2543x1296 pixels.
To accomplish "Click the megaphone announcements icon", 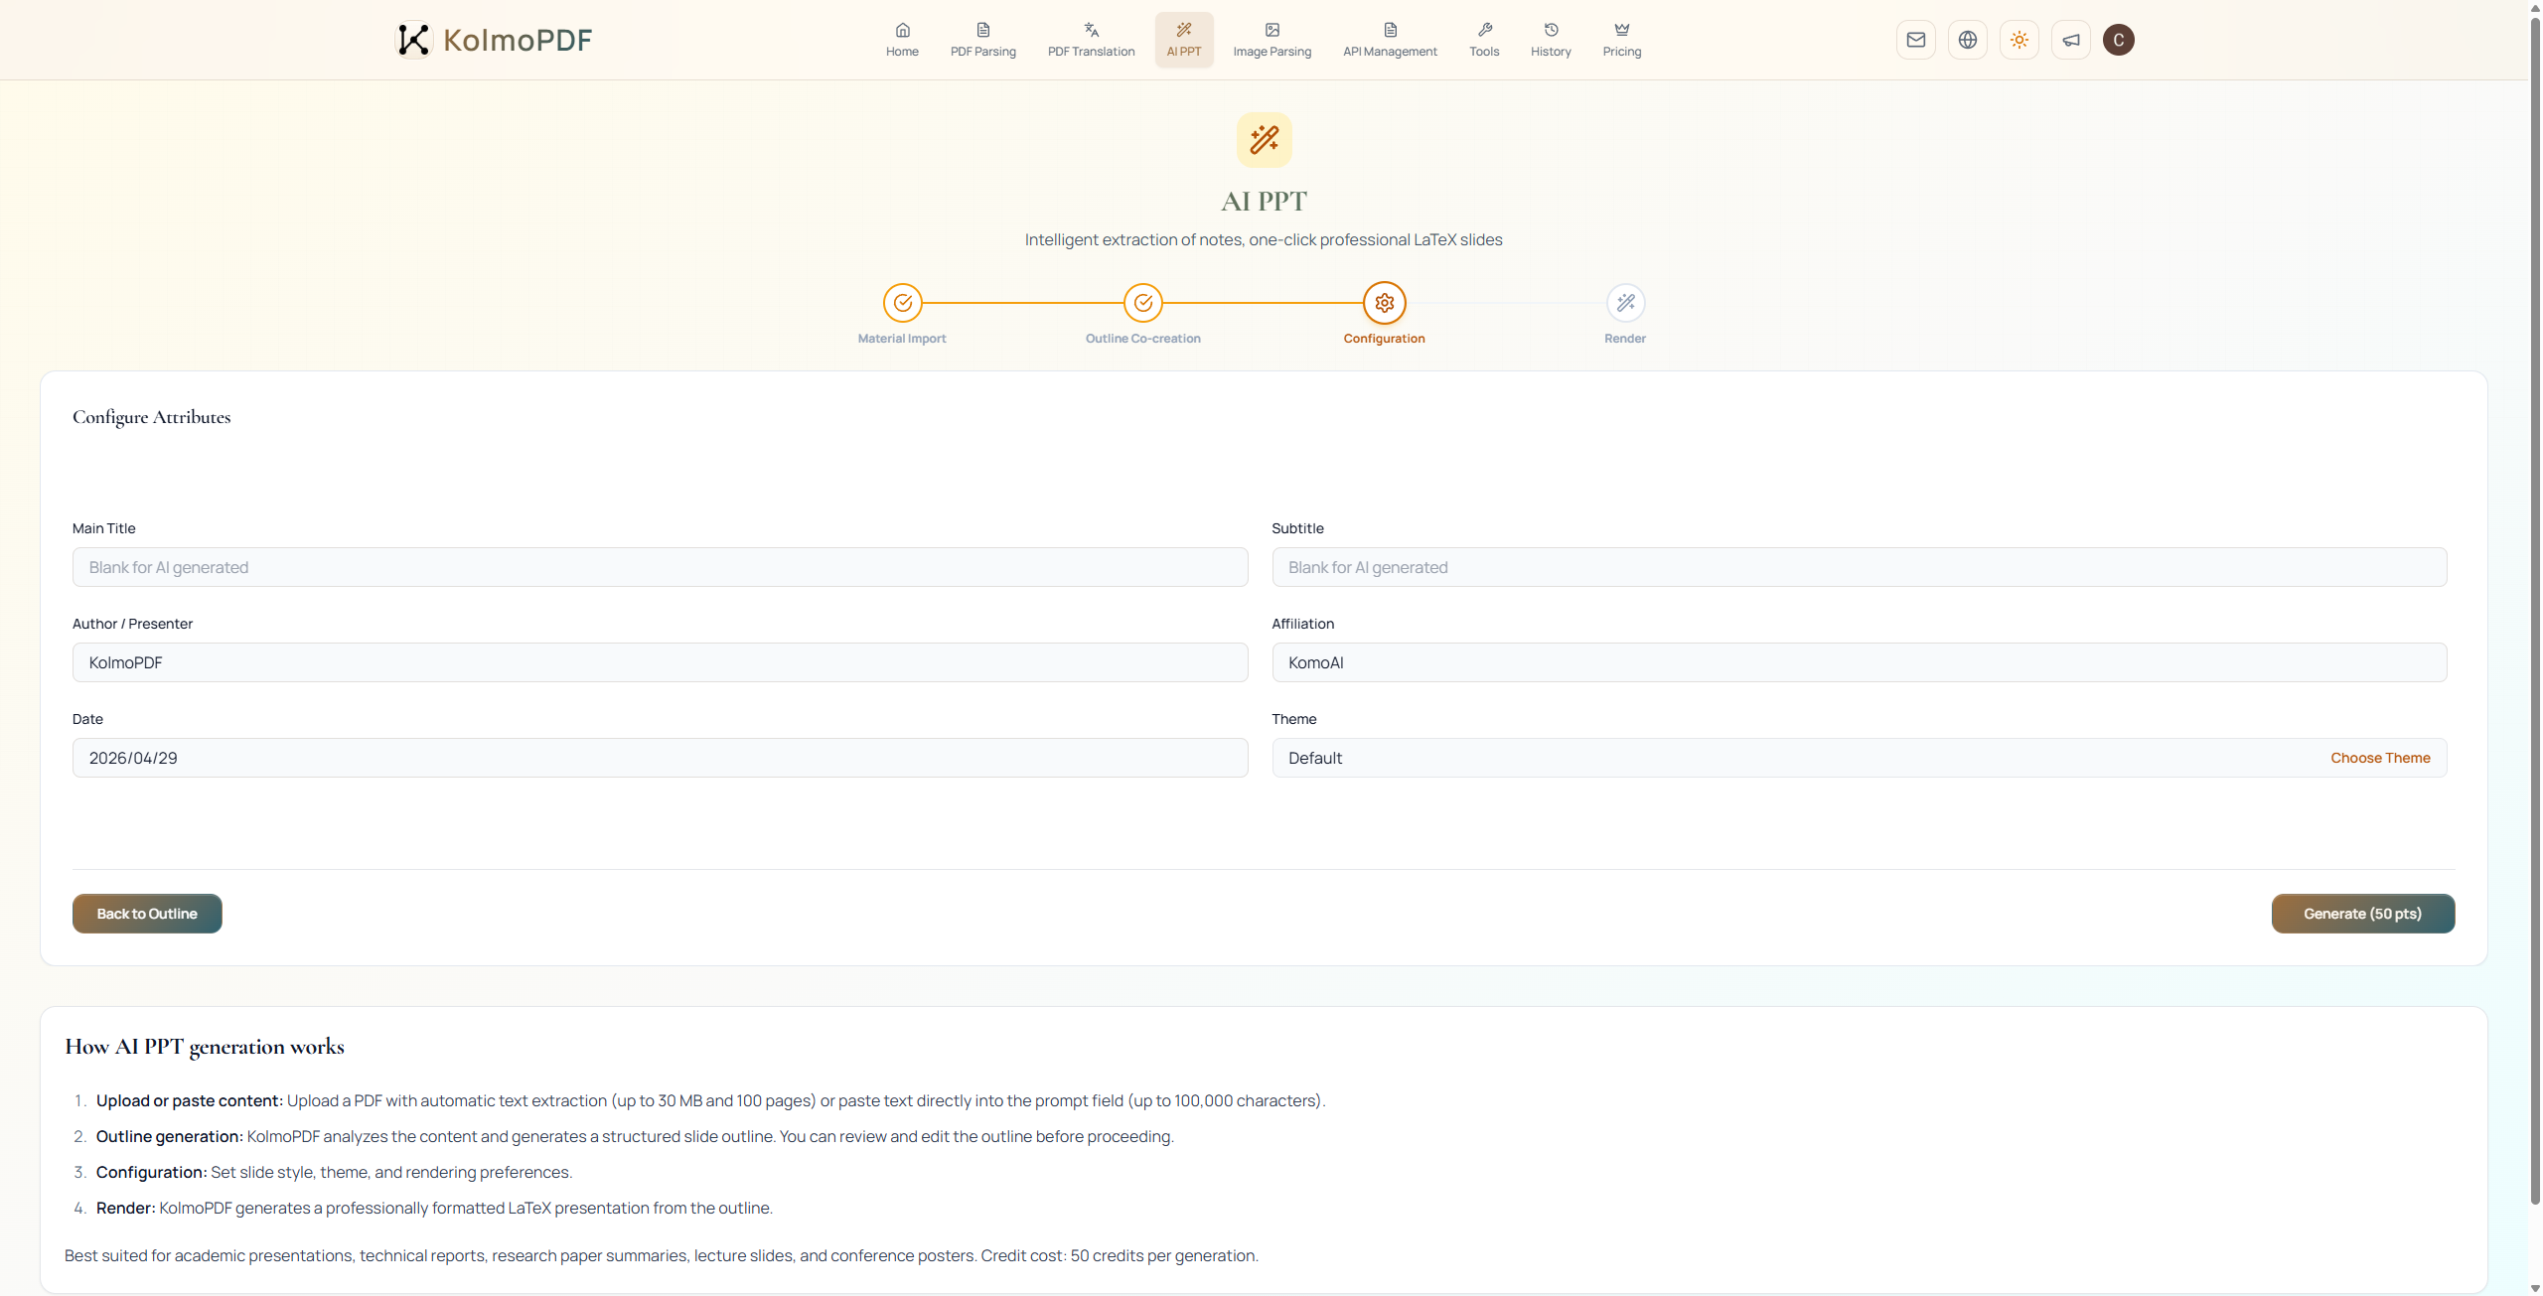I will coord(2071,40).
